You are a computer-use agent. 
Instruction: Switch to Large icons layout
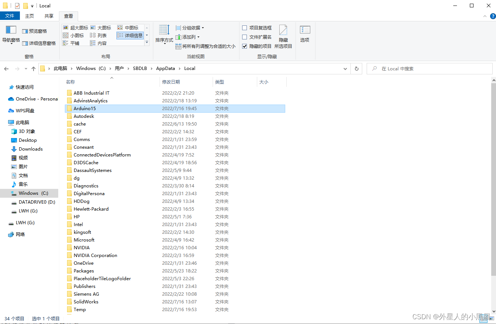(x=101, y=28)
